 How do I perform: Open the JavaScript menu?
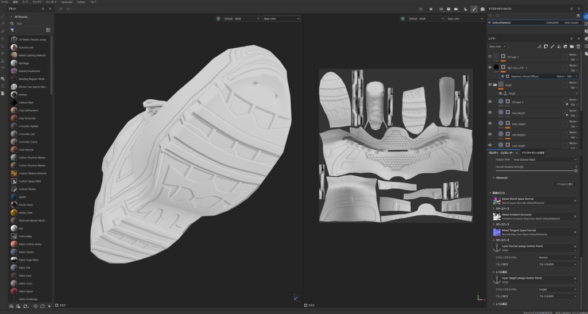pos(67,2)
